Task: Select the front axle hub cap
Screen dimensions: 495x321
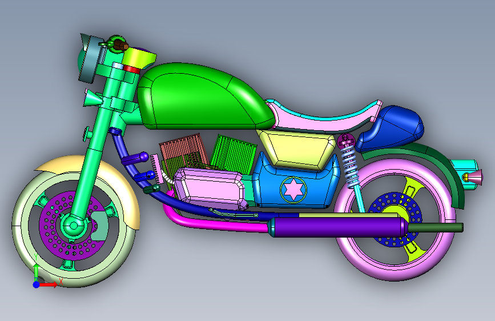Action: [x=74, y=226]
